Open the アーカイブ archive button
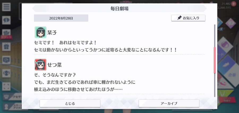Viewport: 239px width, 113px height. coord(169,103)
